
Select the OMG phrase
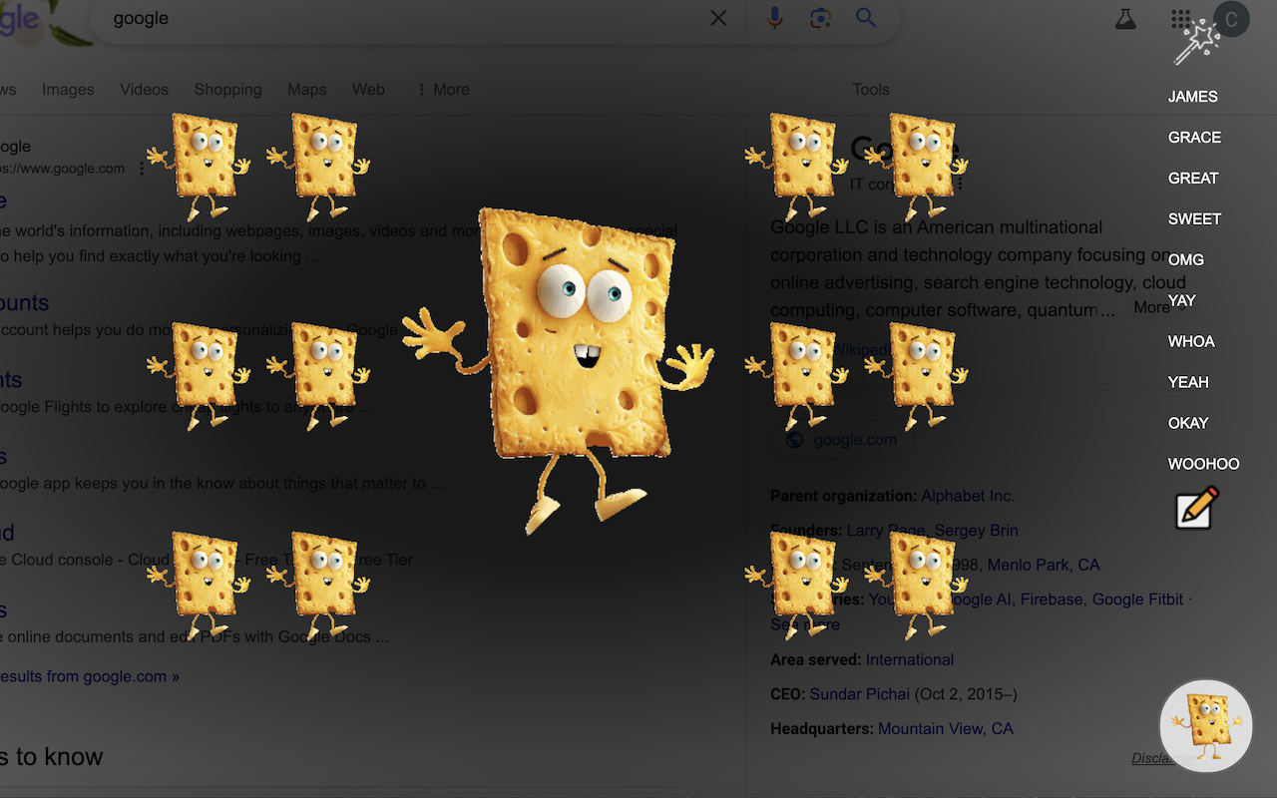point(1186,260)
